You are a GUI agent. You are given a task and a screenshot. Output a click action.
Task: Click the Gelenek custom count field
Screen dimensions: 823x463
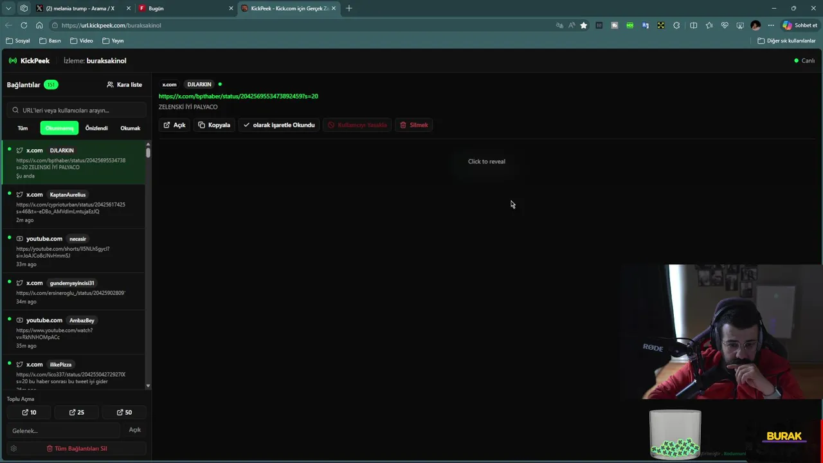pos(64,430)
